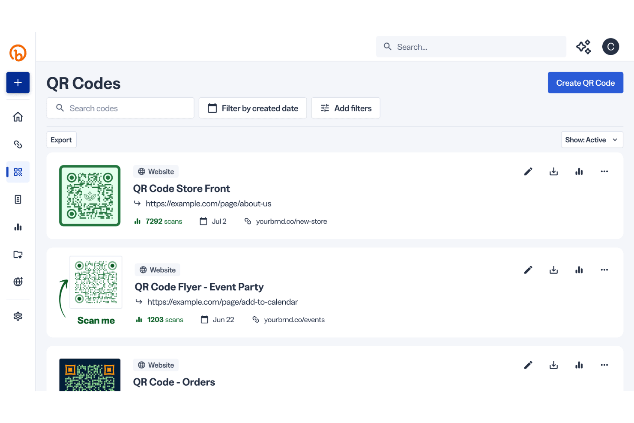This screenshot has width=634, height=423.
Task: Open more options for Event Party flyer
Action: coord(604,270)
